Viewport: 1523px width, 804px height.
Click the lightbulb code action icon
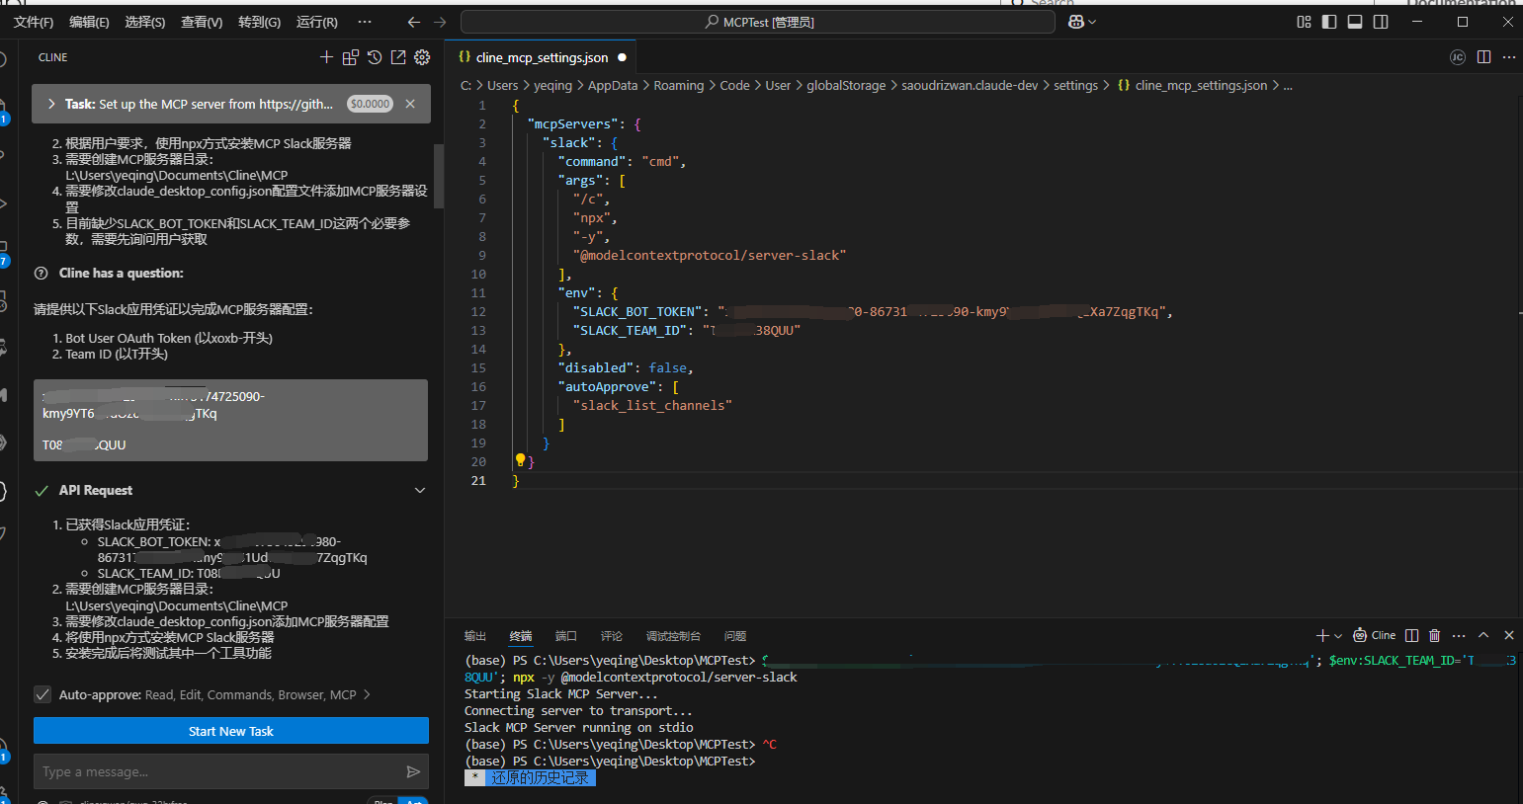coord(520,460)
